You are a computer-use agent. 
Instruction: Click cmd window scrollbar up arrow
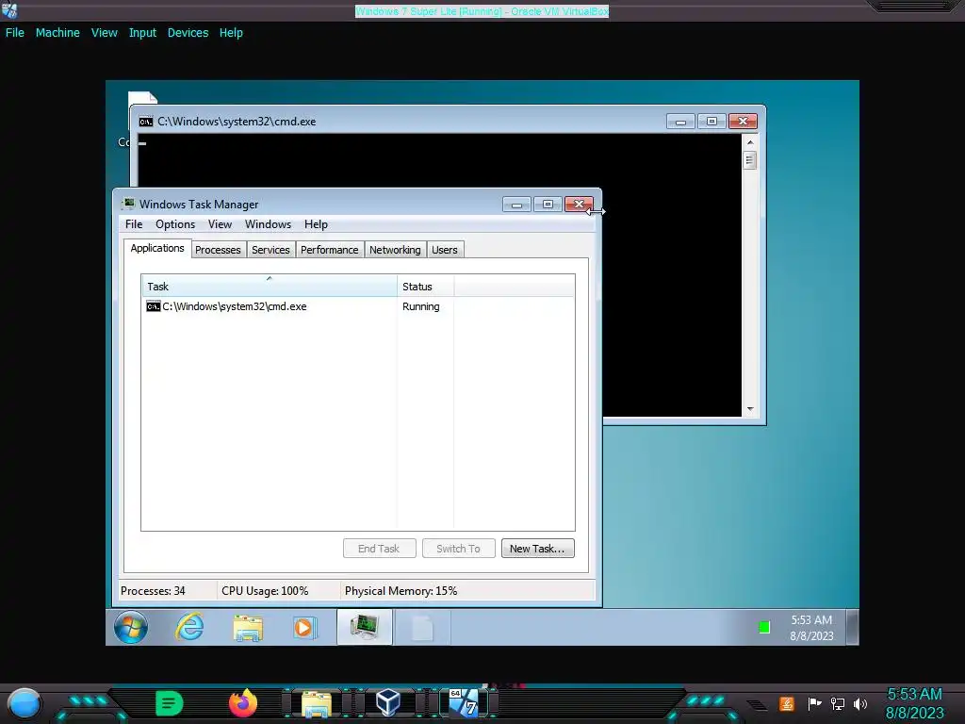[749, 142]
